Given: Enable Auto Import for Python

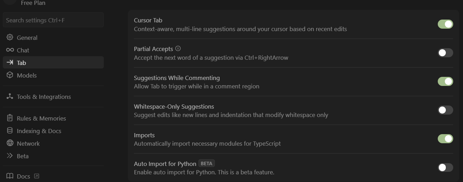Looking at the screenshot, I should pos(445,167).
